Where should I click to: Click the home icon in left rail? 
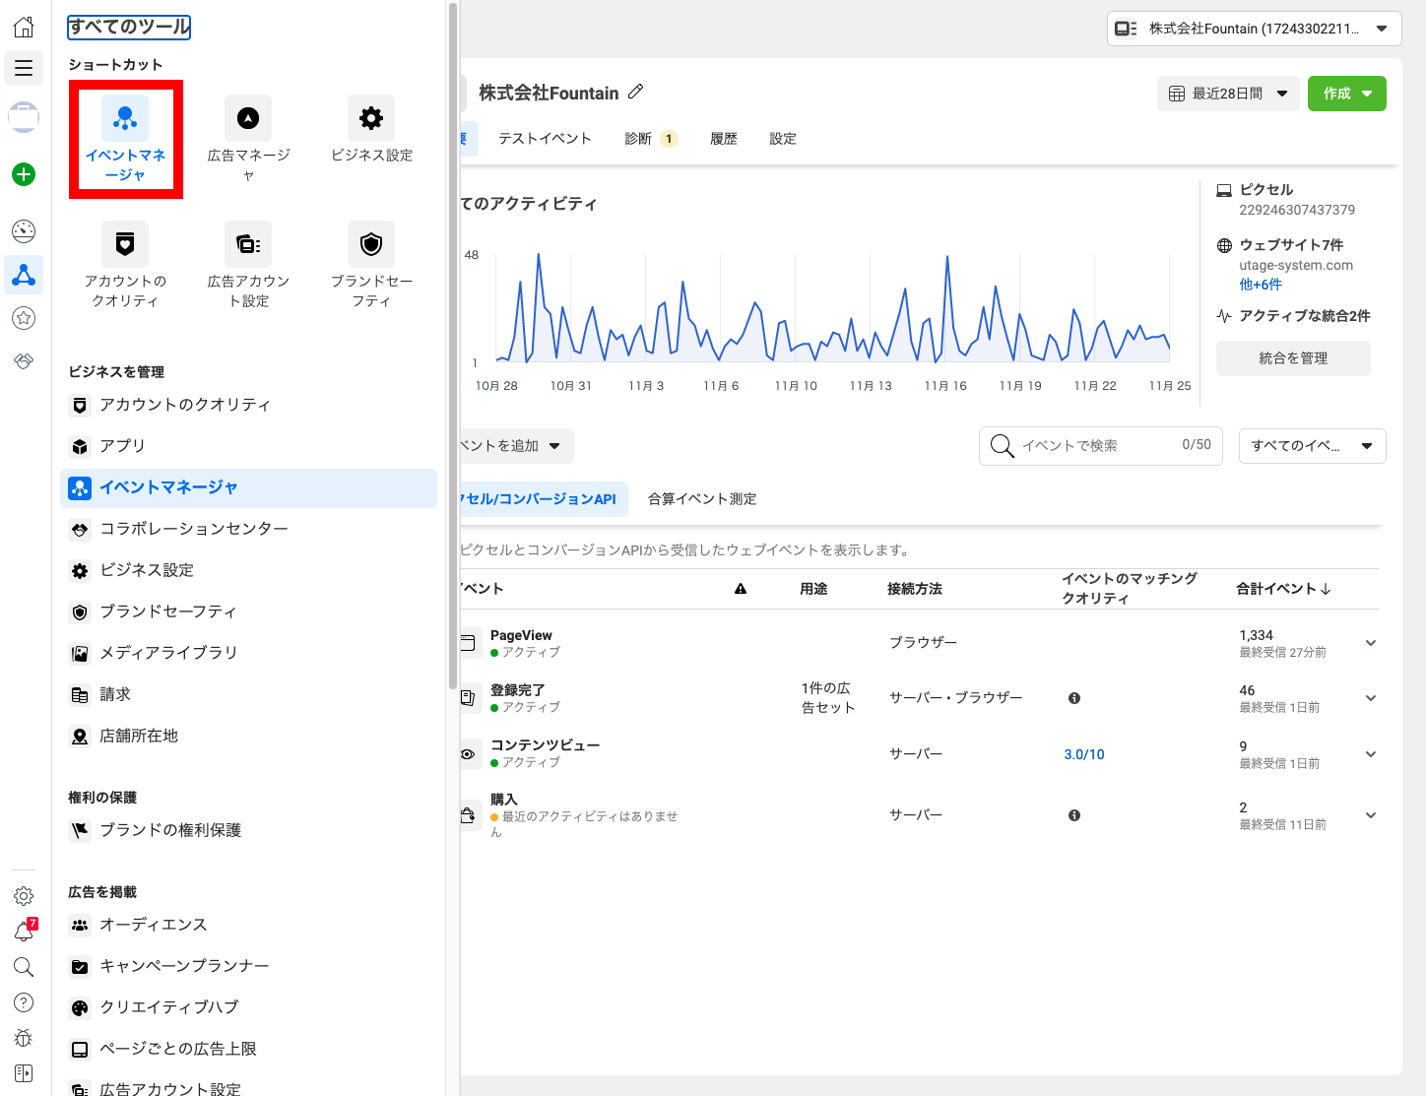click(x=24, y=27)
